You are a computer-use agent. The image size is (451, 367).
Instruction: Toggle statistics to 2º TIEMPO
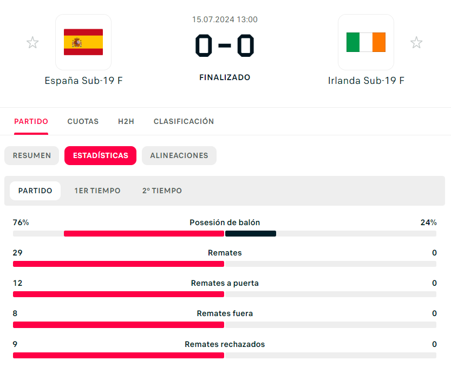coord(162,191)
